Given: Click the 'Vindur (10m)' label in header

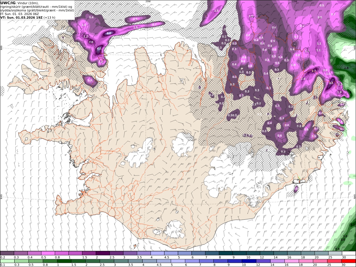Looking at the screenshot, I should (x=28, y=3).
